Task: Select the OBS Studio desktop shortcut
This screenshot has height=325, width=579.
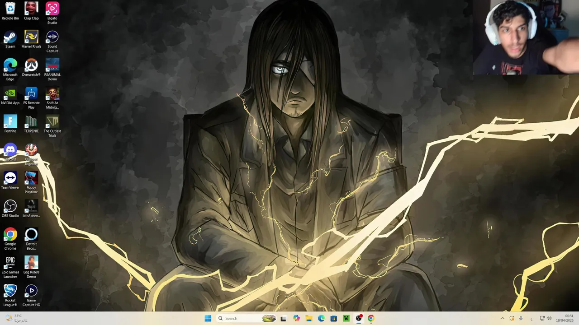Action: point(10,209)
